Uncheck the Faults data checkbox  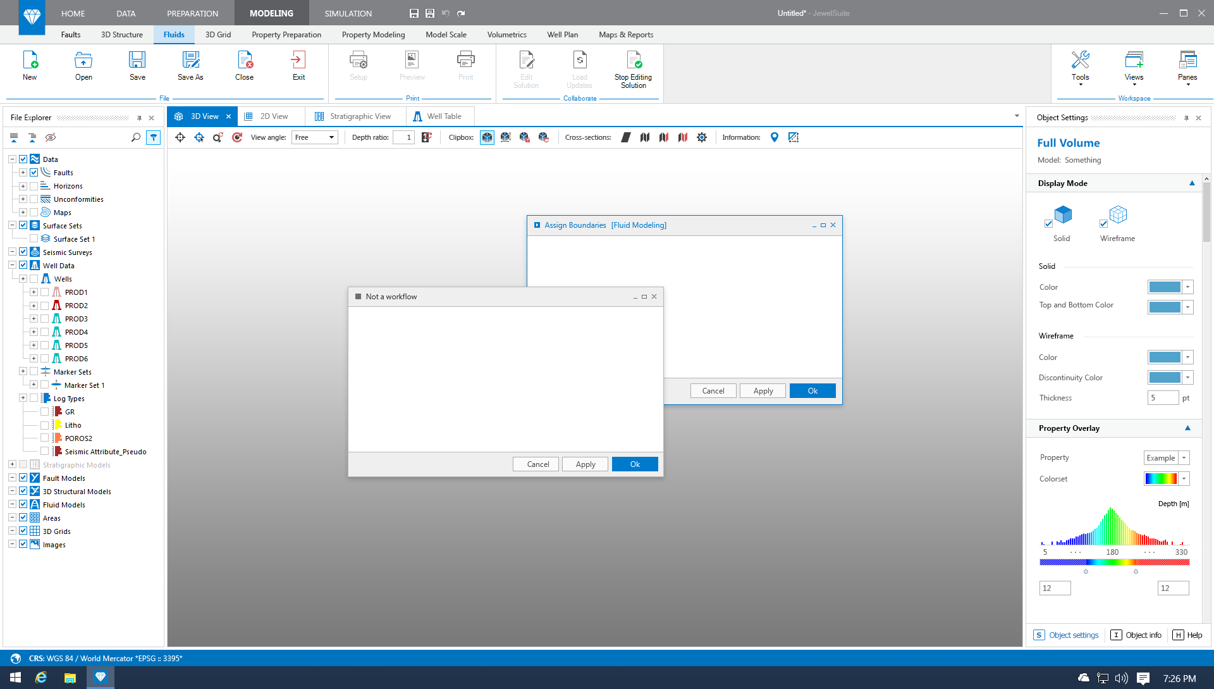click(34, 172)
